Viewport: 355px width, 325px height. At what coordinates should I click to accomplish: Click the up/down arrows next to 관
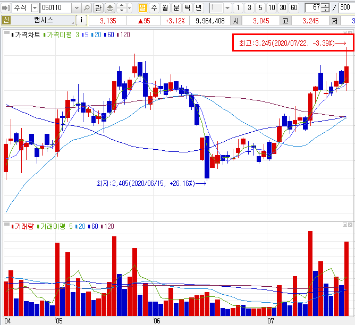click(x=122, y=8)
